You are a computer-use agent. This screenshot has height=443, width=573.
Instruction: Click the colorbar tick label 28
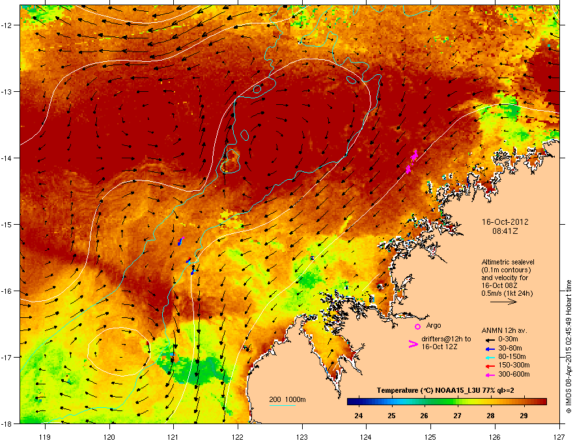pos(491,416)
